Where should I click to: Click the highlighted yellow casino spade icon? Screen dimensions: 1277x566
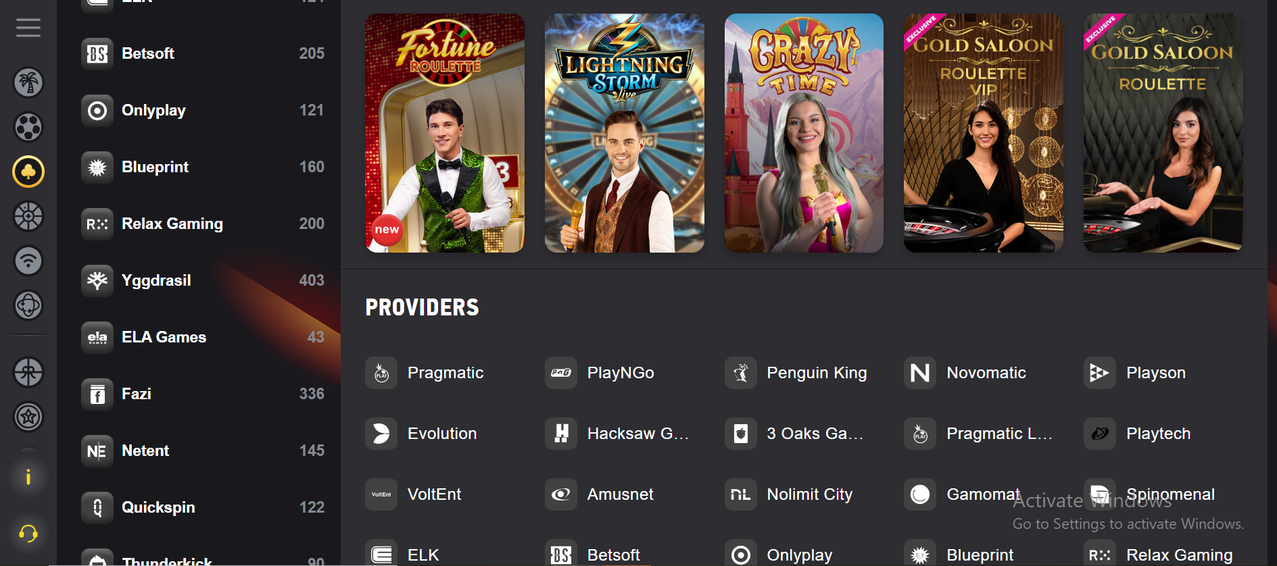click(x=28, y=172)
